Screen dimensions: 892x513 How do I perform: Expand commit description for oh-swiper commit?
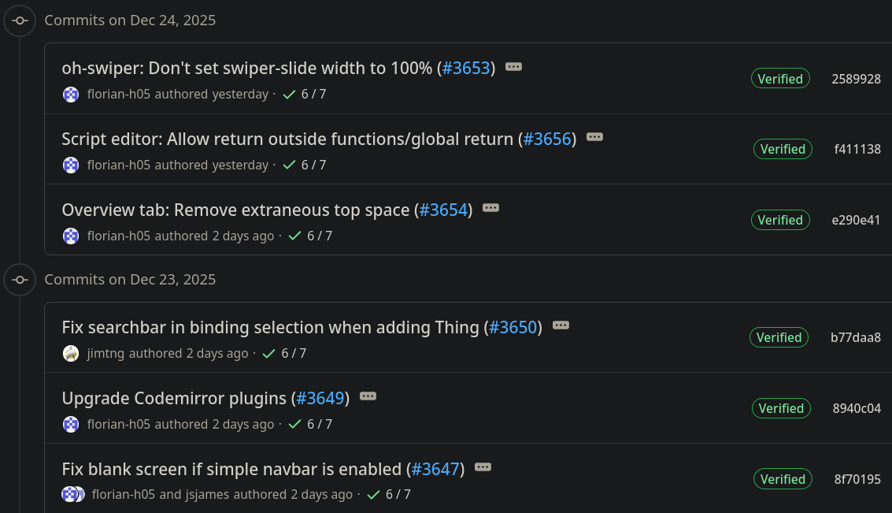click(x=513, y=67)
